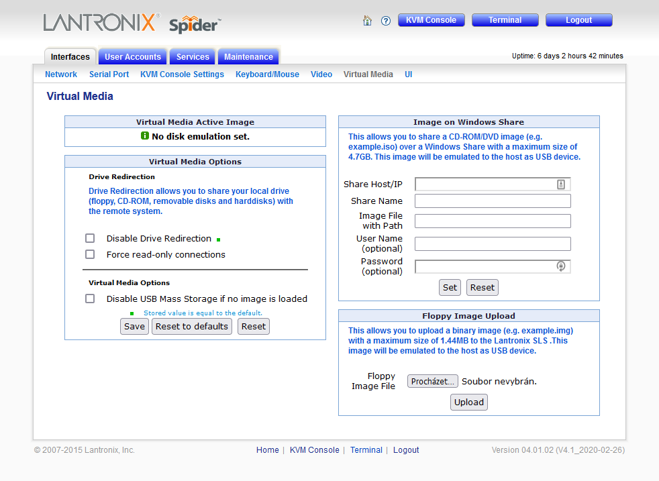Click Procházet to browse floppy image
The height and width of the screenshot is (481, 659).
(x=433, y=381)
